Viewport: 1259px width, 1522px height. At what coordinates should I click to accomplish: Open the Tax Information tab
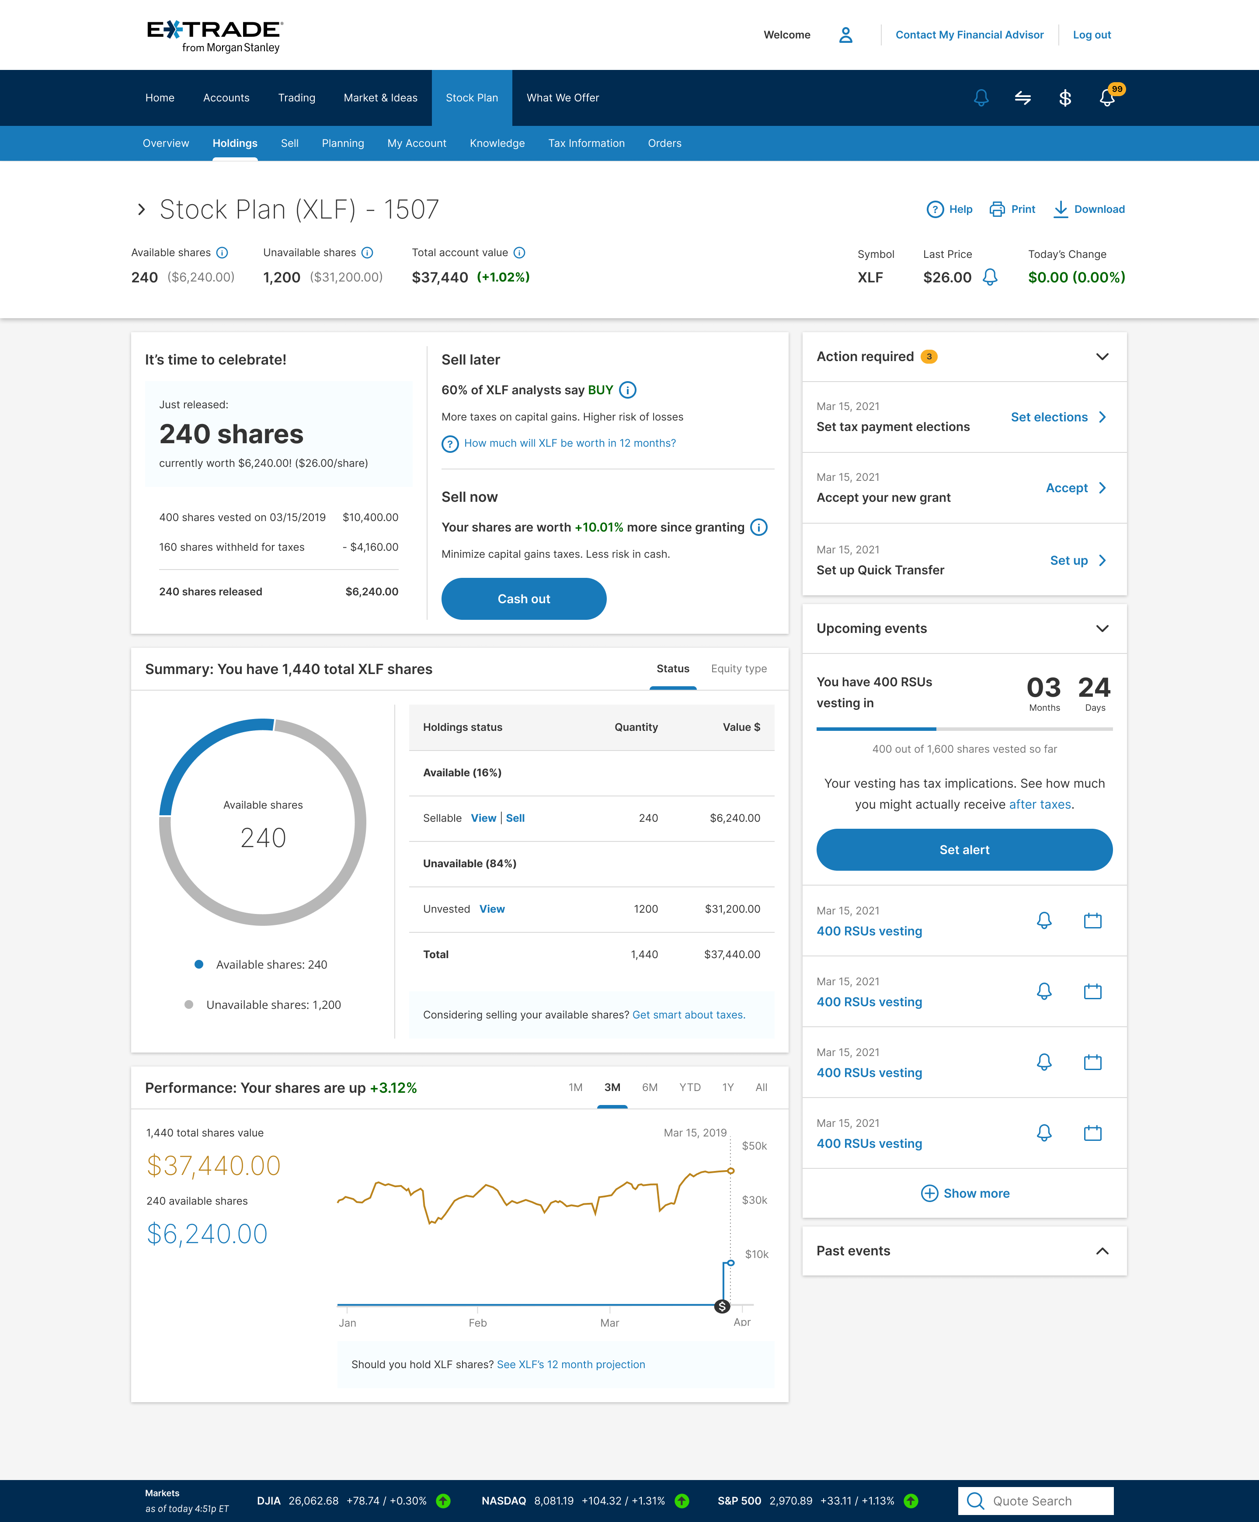586,143
